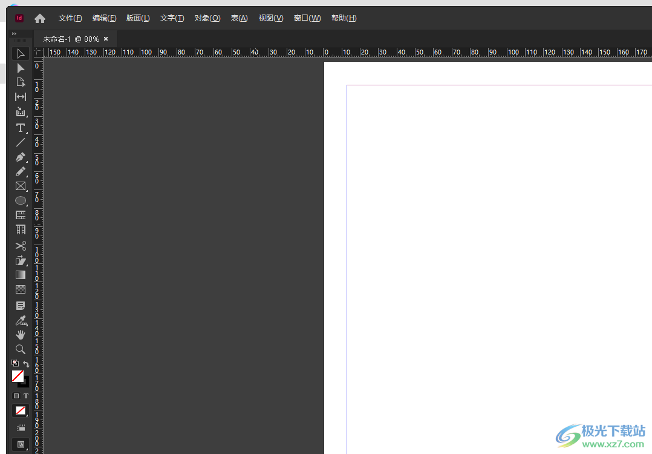Open the 帮助(H) menu
This screenshot has height=454, width=652.
(344, 18)
